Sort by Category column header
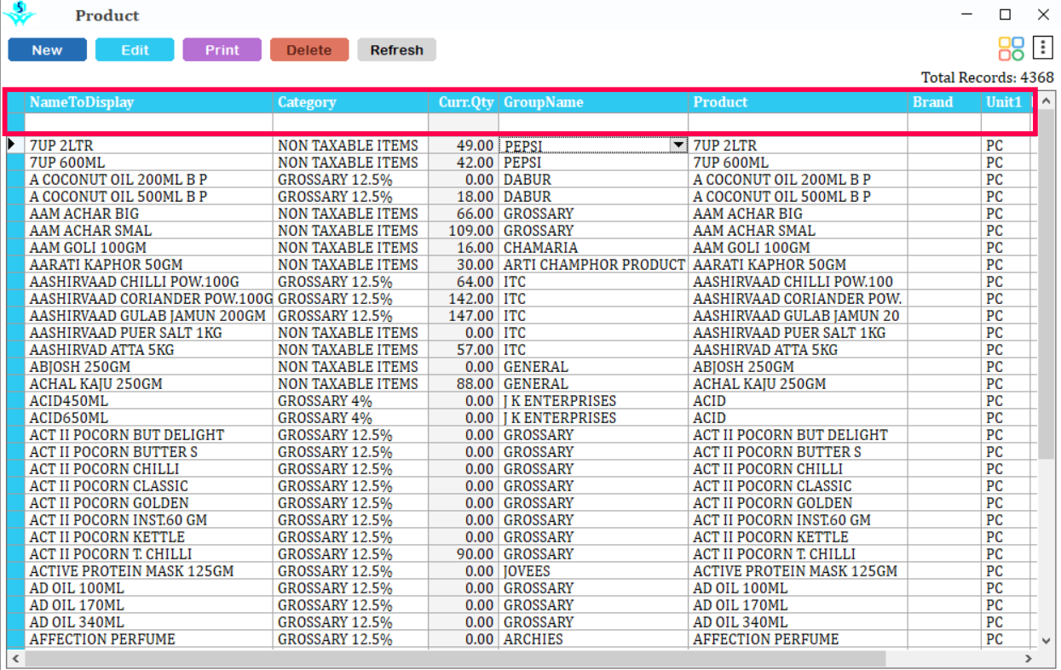Viewport: 1061px width, 670px height. (x=350, y=102)
